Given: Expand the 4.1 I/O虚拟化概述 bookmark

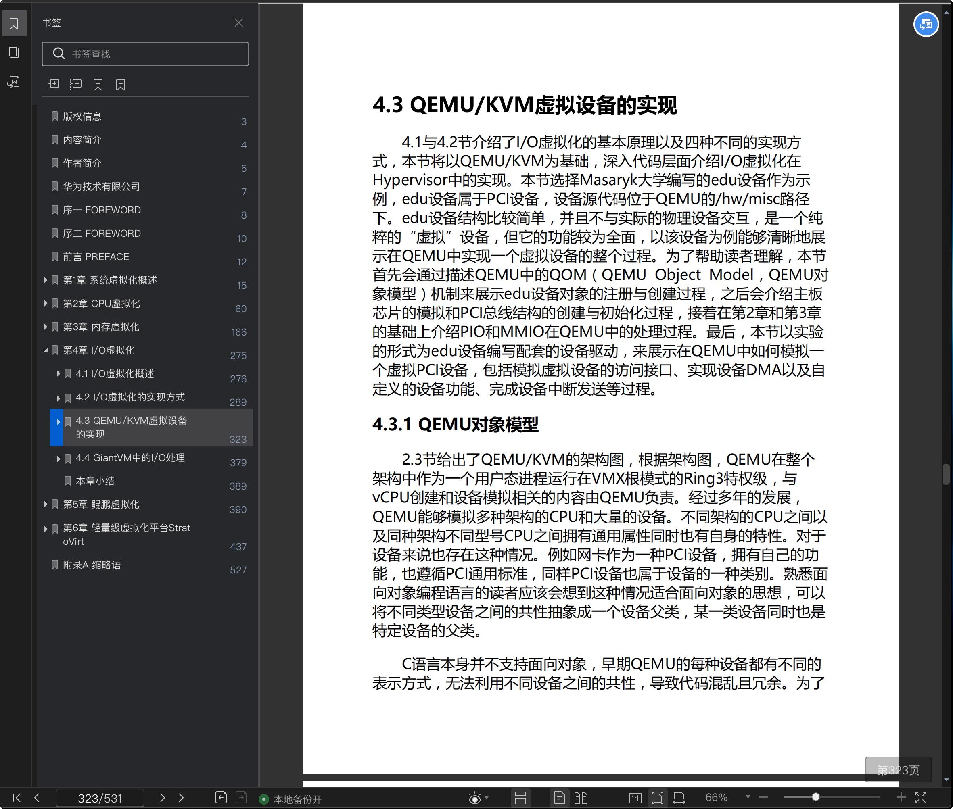Looking at the screenshot, I should [58, 374].
